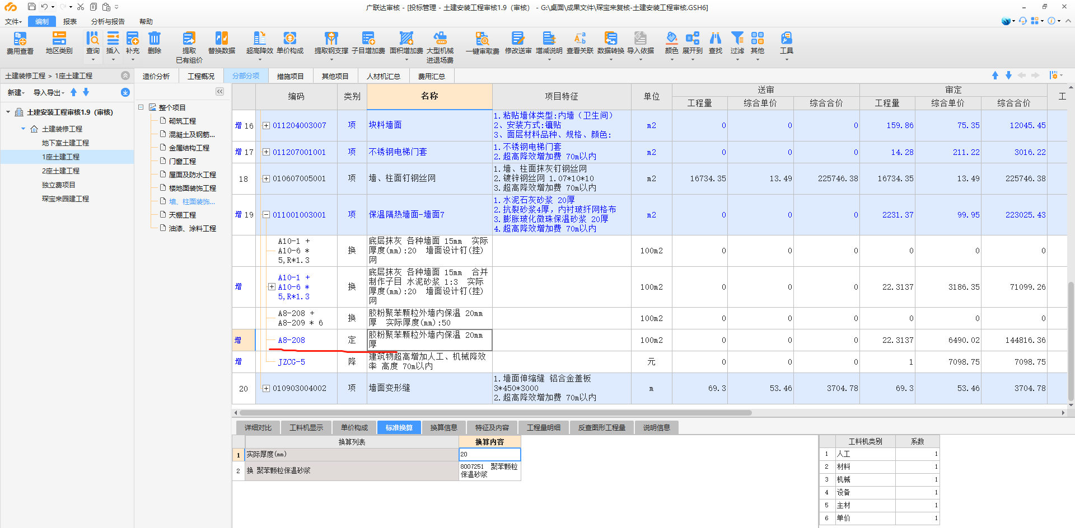
Task: Click 地区类别 toolbar icon
Action: 59,43
